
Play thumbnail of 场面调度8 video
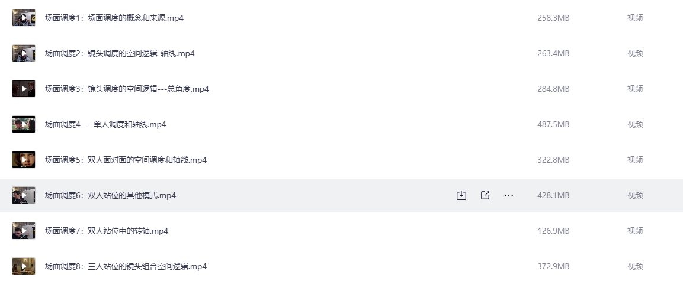coord(24,266)
